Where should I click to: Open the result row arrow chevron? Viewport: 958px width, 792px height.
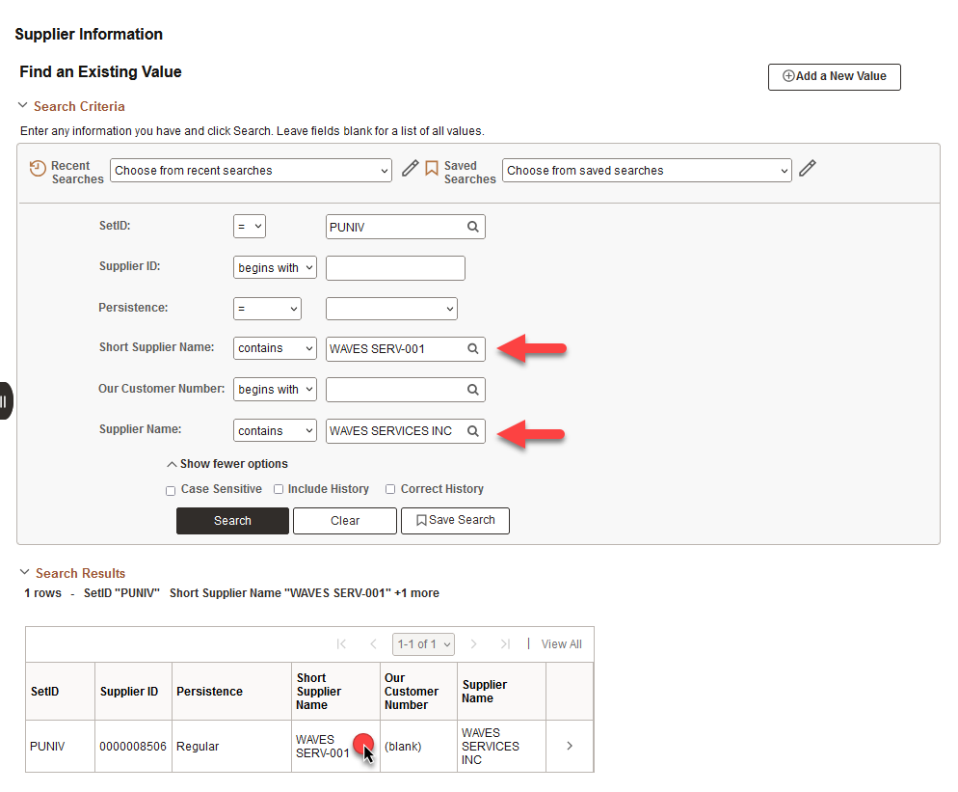(570, 746)
